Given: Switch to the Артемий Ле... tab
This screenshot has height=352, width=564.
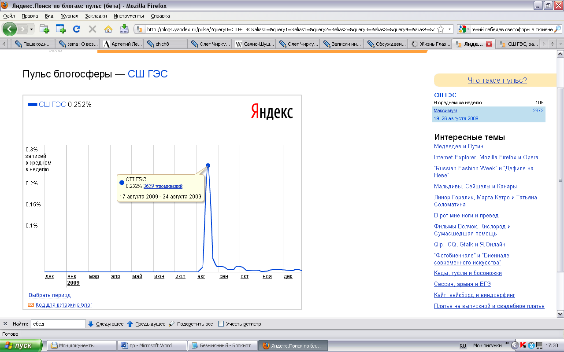Looking at the screenshot, I should (x=122, y=44).
